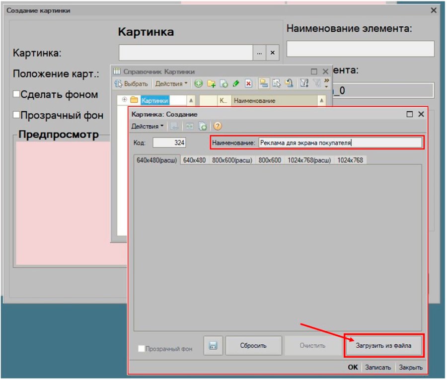Click the green pencil Edit icon
The image size is (447, 380).
(x=236, y=83)
